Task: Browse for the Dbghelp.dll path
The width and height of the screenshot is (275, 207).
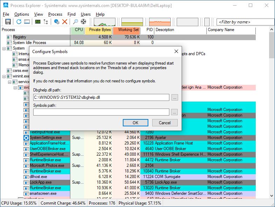Action: [175, 97]
